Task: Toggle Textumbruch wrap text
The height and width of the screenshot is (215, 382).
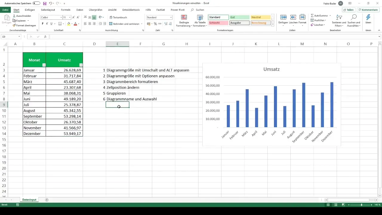Action: [118, 17]
